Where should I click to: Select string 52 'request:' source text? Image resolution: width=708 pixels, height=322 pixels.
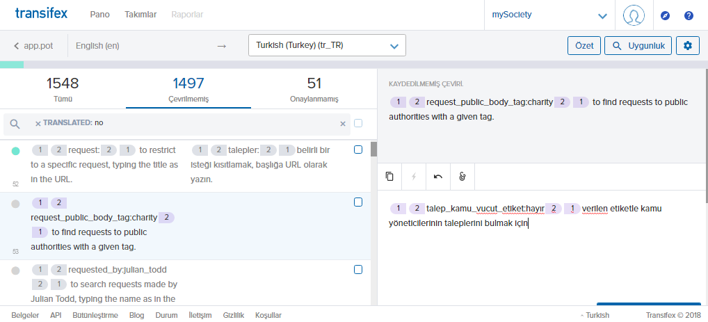point(104,164)
